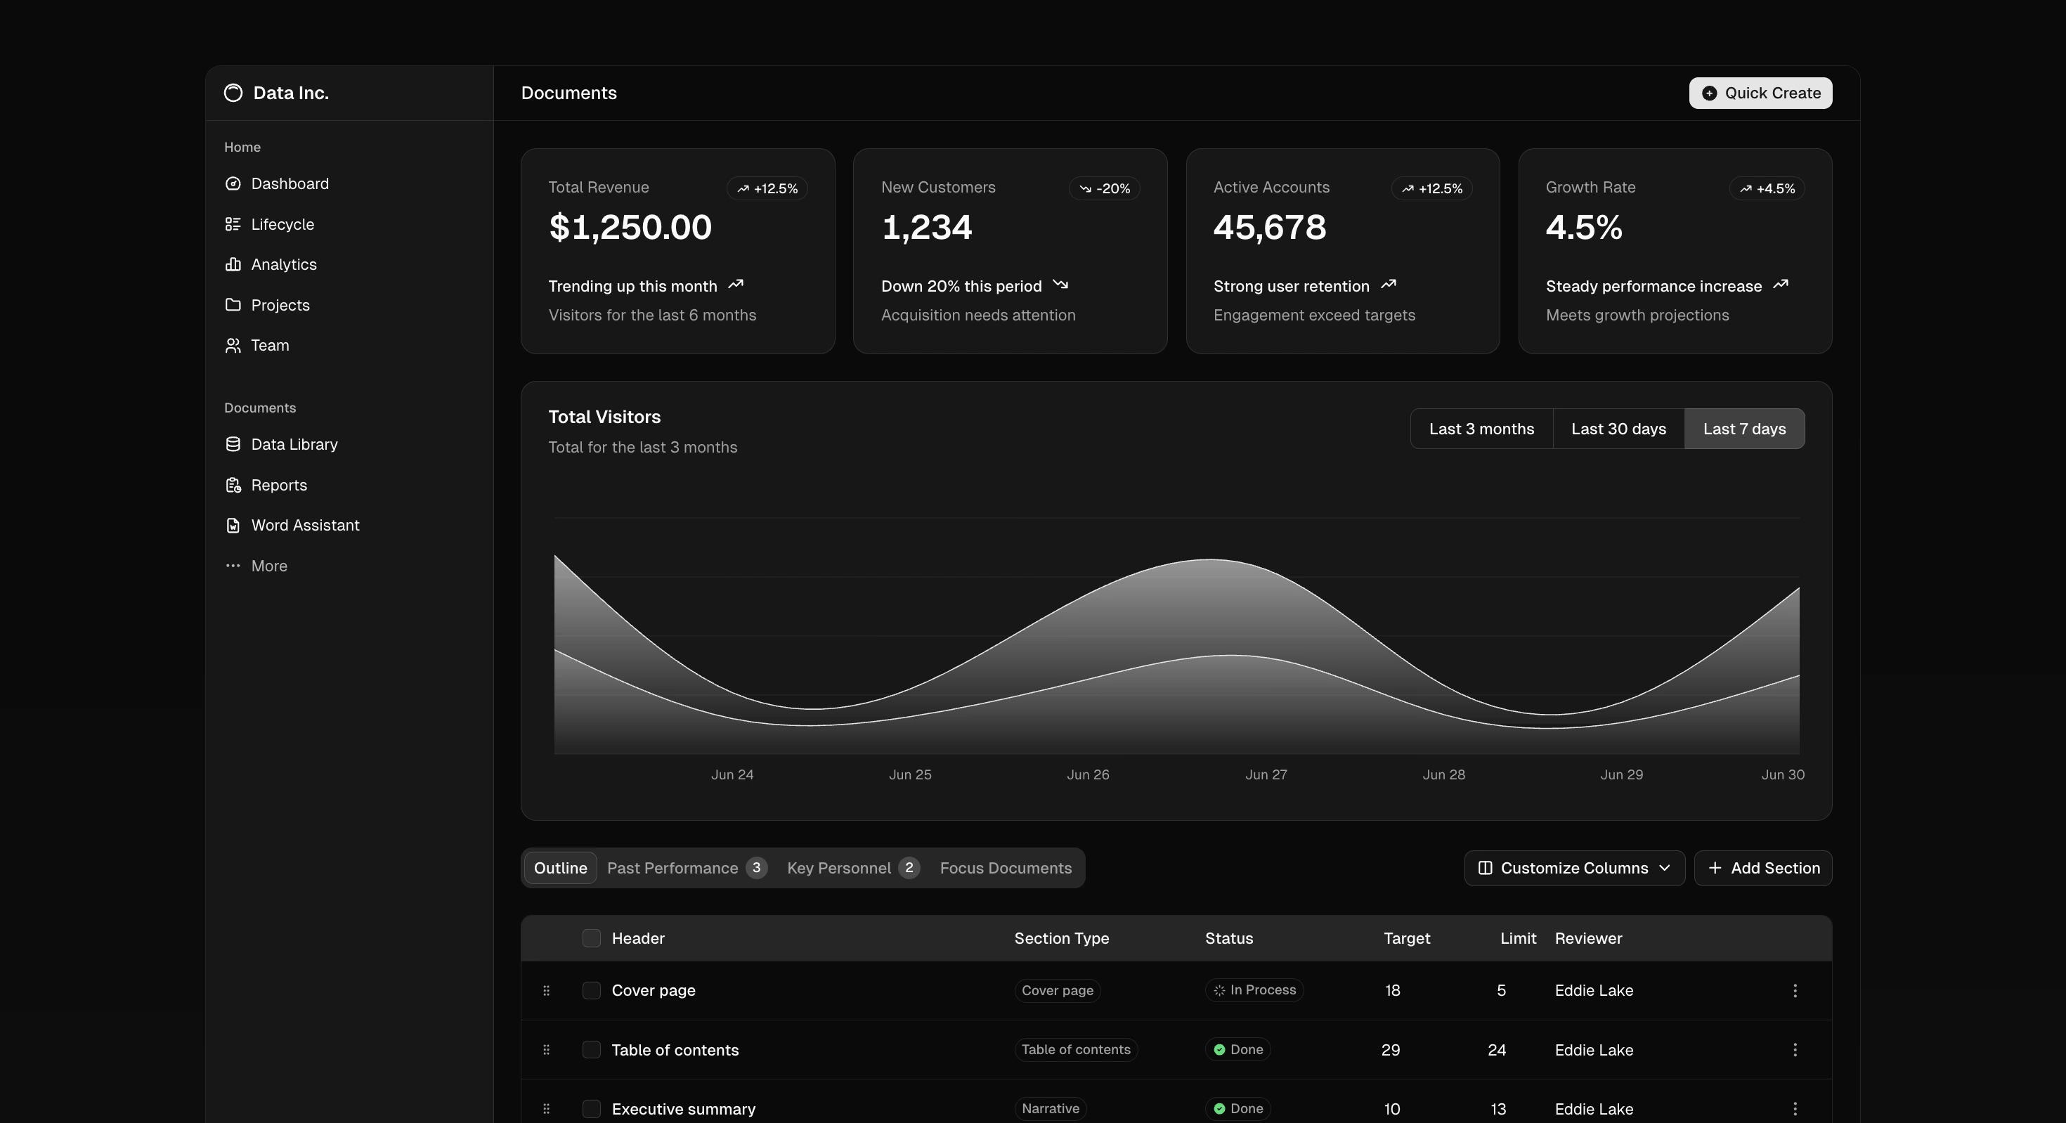Screen dimensions: 2066x1123
Task: Click the Data Library database icon
Action: pyautogui.click(x=233, y=444)
